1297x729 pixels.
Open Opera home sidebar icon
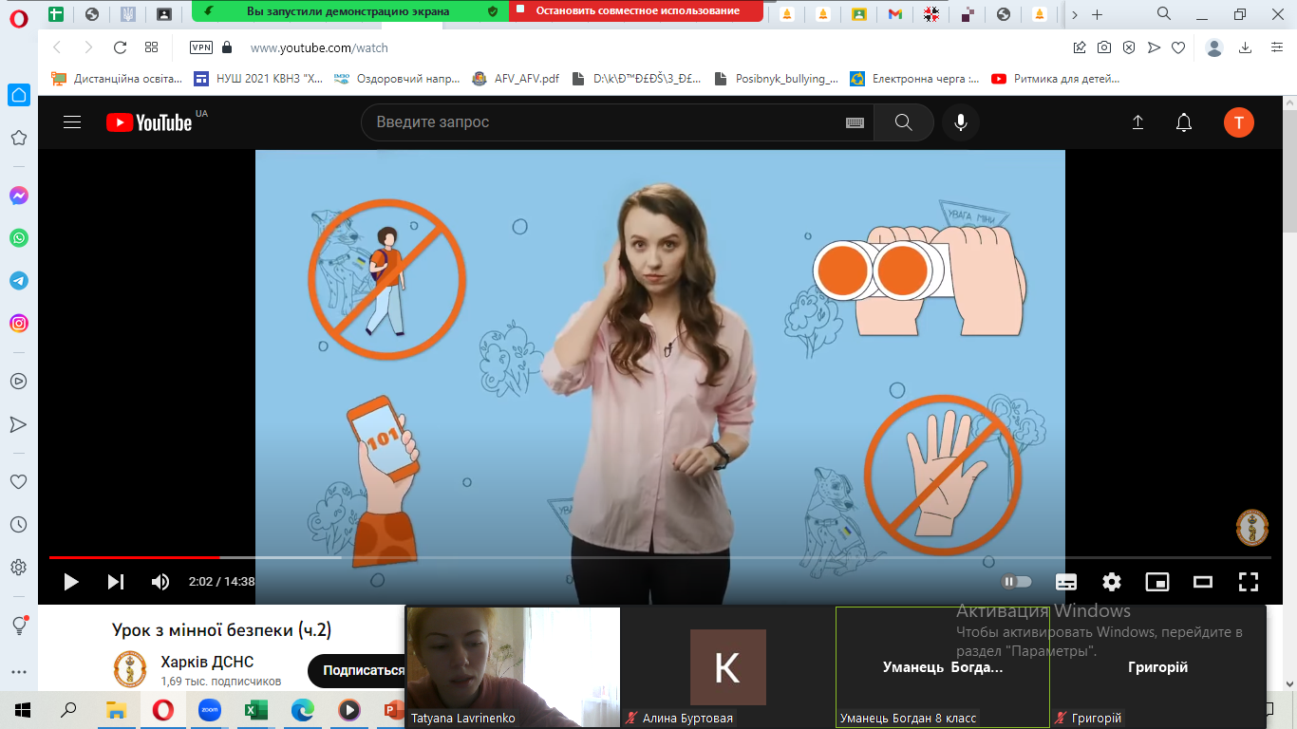19,95
